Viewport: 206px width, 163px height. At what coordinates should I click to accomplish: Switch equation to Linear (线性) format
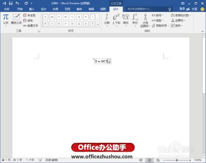pos(28,21)
